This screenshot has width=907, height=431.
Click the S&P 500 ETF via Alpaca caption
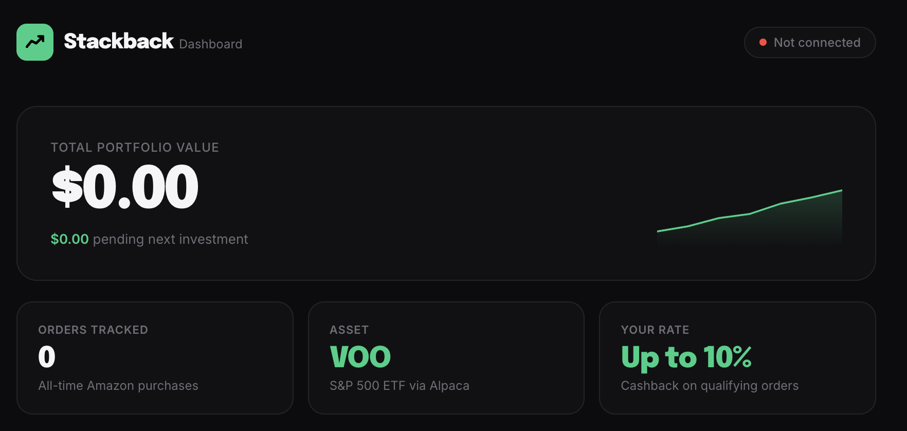coord(399,386)
